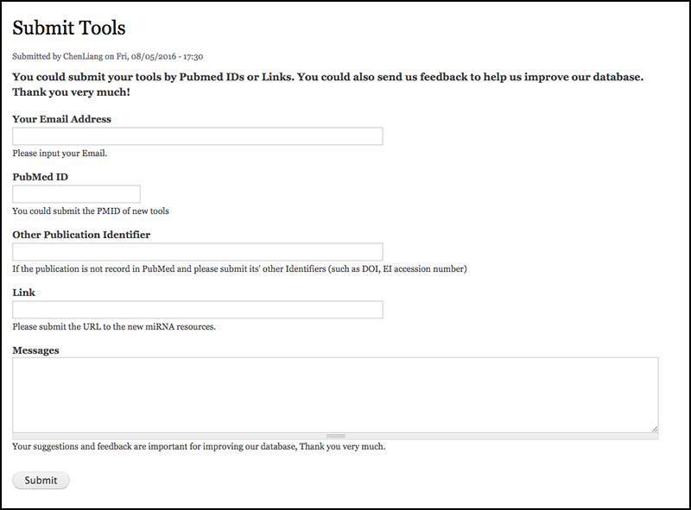Click the "PubMed ID" field label

[x=40, y=177]
